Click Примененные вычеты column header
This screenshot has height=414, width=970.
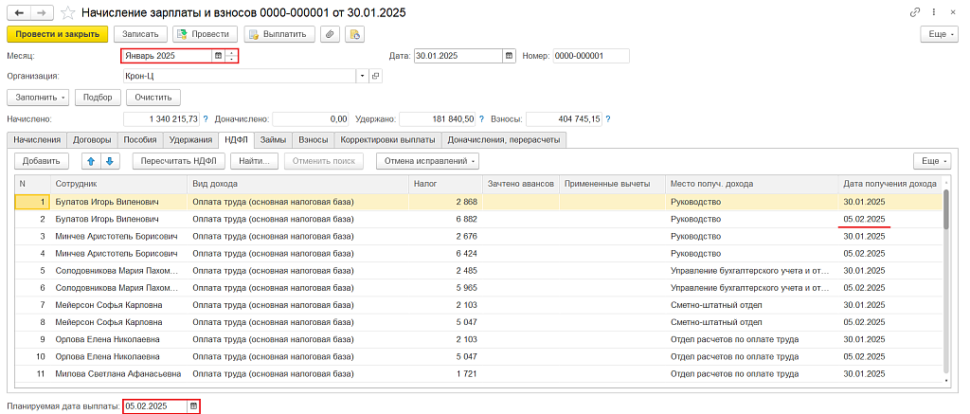[613, 183]
